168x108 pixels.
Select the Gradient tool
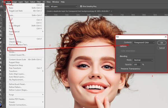(1, 62)
